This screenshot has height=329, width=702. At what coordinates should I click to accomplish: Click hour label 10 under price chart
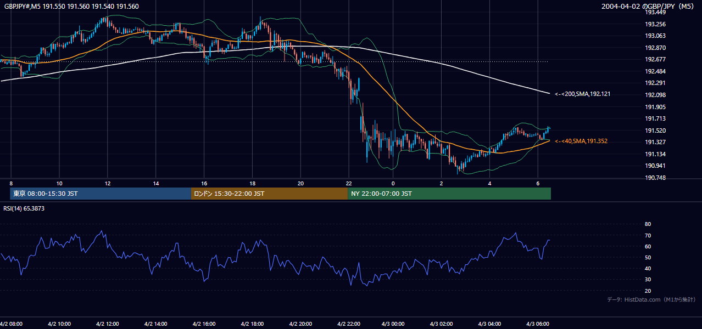click(x=59, y=183)
